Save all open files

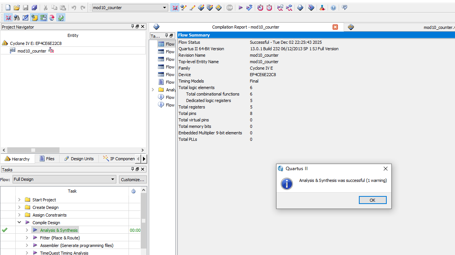pos(34,8)
